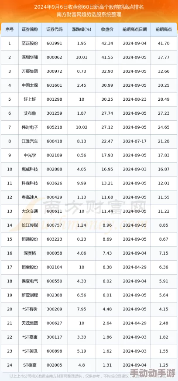This screenshot has width=178, height=381.
Task: Click date 2024-07-17 for 江淮汽车
Action: [x=135, y=141]
